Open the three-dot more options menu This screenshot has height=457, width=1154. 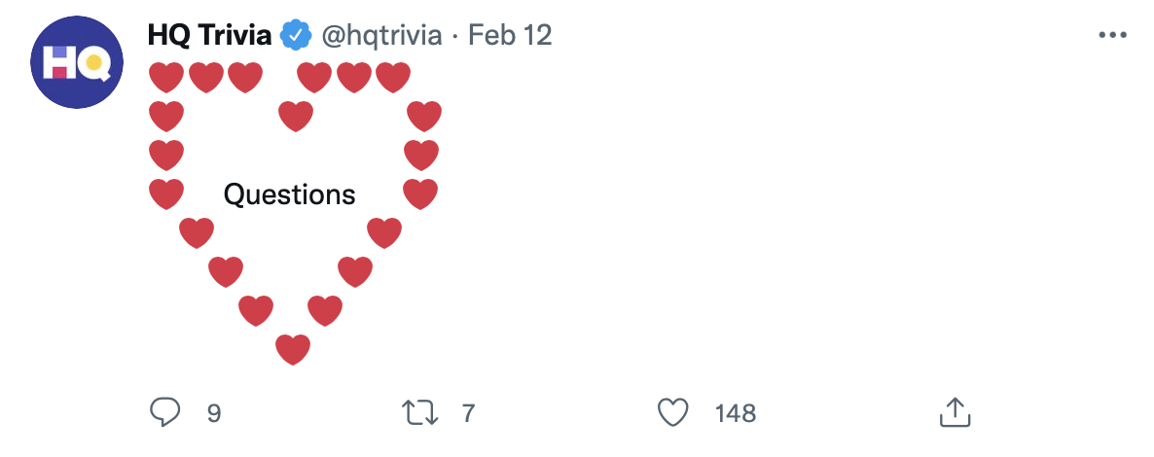pos(1112,36)
